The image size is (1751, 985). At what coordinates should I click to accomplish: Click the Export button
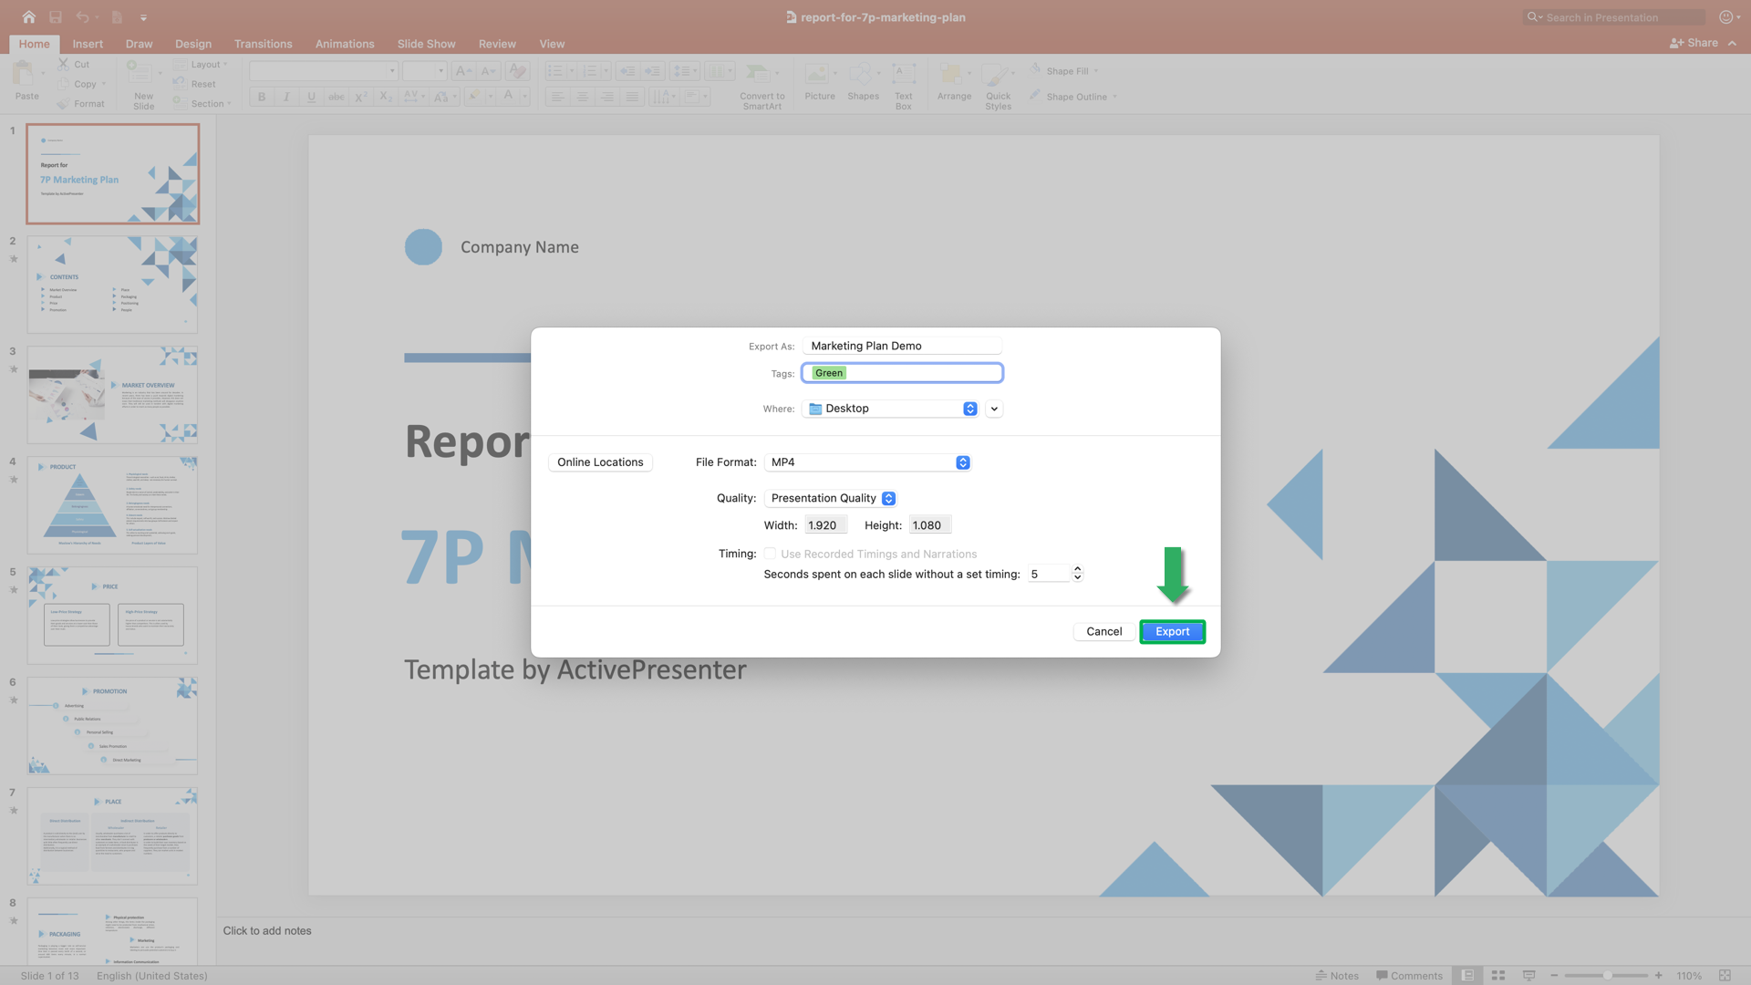1173,631
